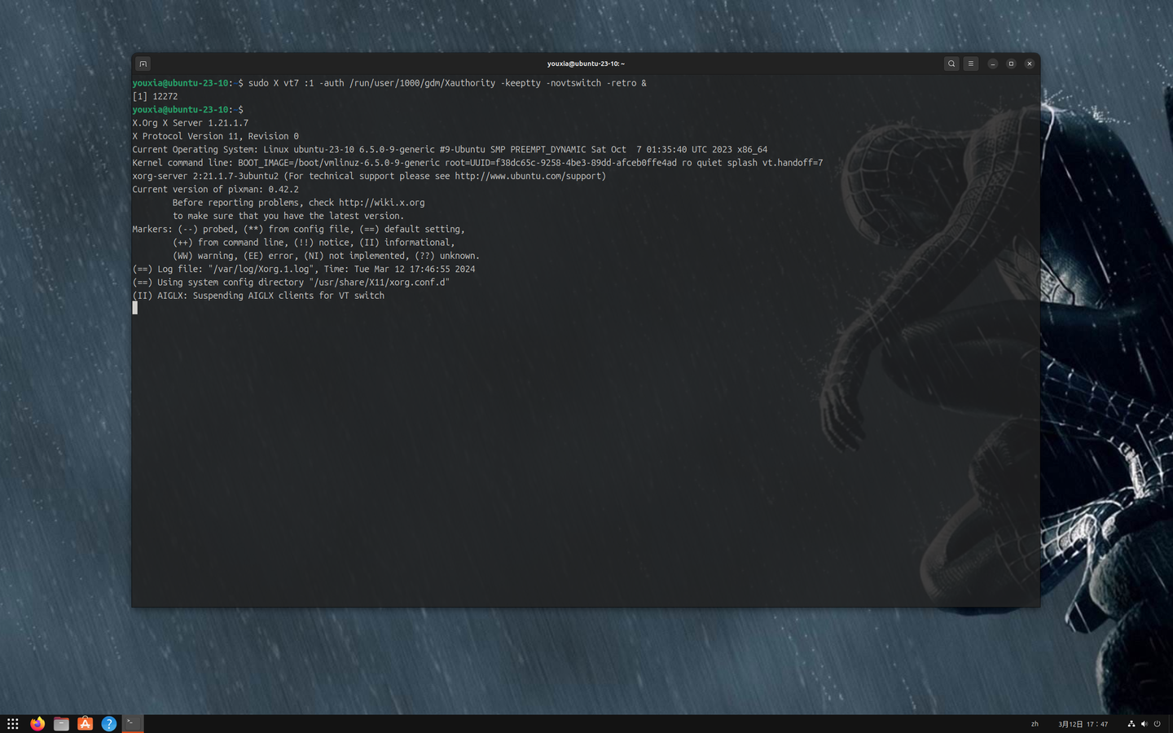Image resolution: width=1173 pixels, height=733 pixels.
Task: Focus the running Terminal via its dock icon
Action: (131, 723)
